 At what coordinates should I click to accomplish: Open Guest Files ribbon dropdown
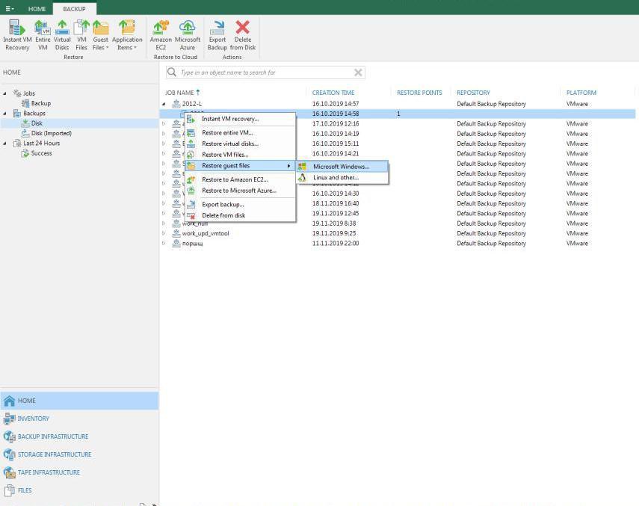pyautogui.click(x=100, y=35)
